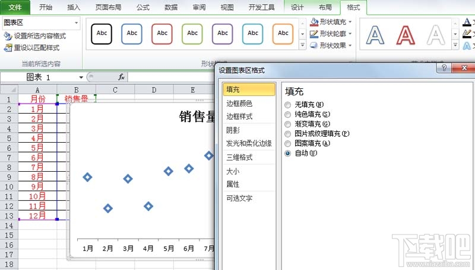Select column C header
The width and height of the screenshot is (475, 270).
[x=115, y=89]
